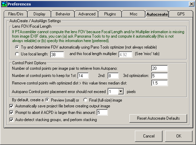196x145 pixels.
Task: Go to the Behavior tab
Action: pyautogui.click(x=63, y=14)
